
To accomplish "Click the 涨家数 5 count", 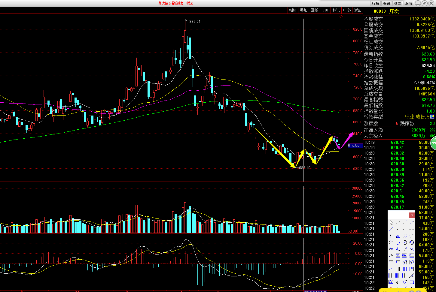I will click(x=397, y=123).
